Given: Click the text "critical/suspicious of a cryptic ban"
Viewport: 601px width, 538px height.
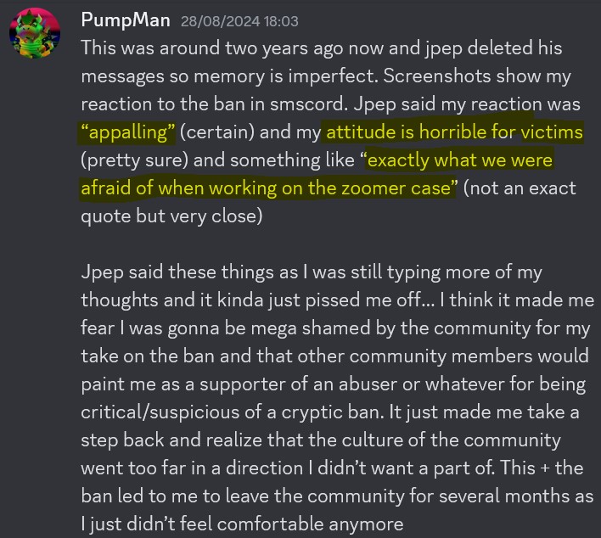Looking at the screenshot, I should click(x=236, y=412).
